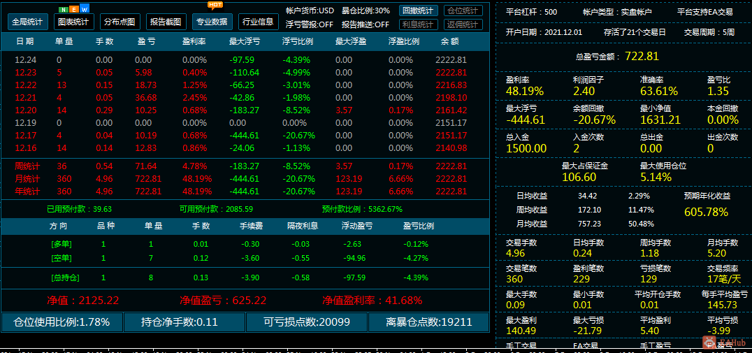Click the 浮动盈亏 column header

pos(357,226)
